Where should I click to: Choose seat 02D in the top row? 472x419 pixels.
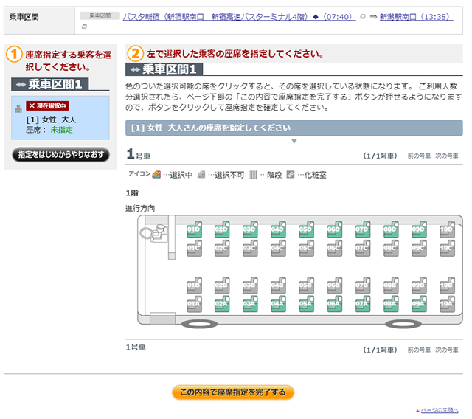click(x=222, y=231)
